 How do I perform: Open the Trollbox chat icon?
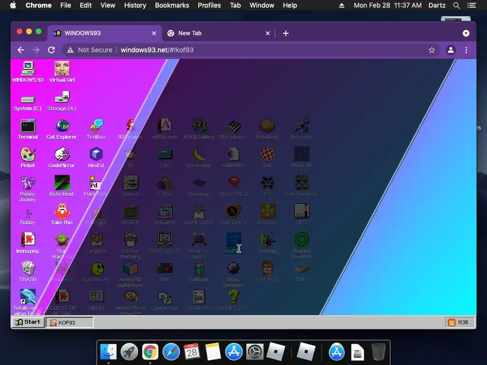tap(96, 129)
